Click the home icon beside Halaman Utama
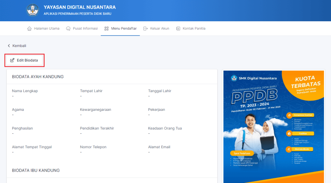The image size is (331, 183). pyautogui.click(x=29, y=28)
